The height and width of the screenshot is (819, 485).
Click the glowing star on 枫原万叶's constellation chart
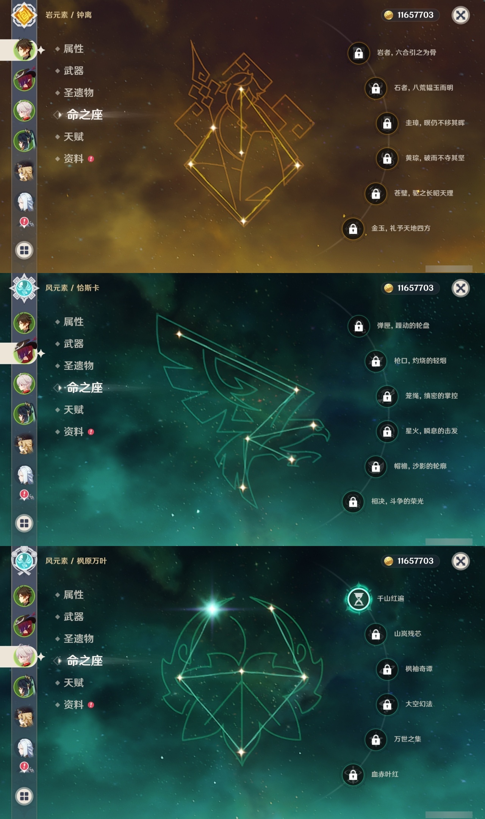point(212,609)
